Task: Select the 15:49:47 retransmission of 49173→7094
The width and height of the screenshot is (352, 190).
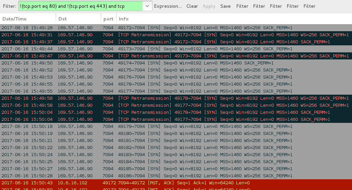Action: (176, 56)
